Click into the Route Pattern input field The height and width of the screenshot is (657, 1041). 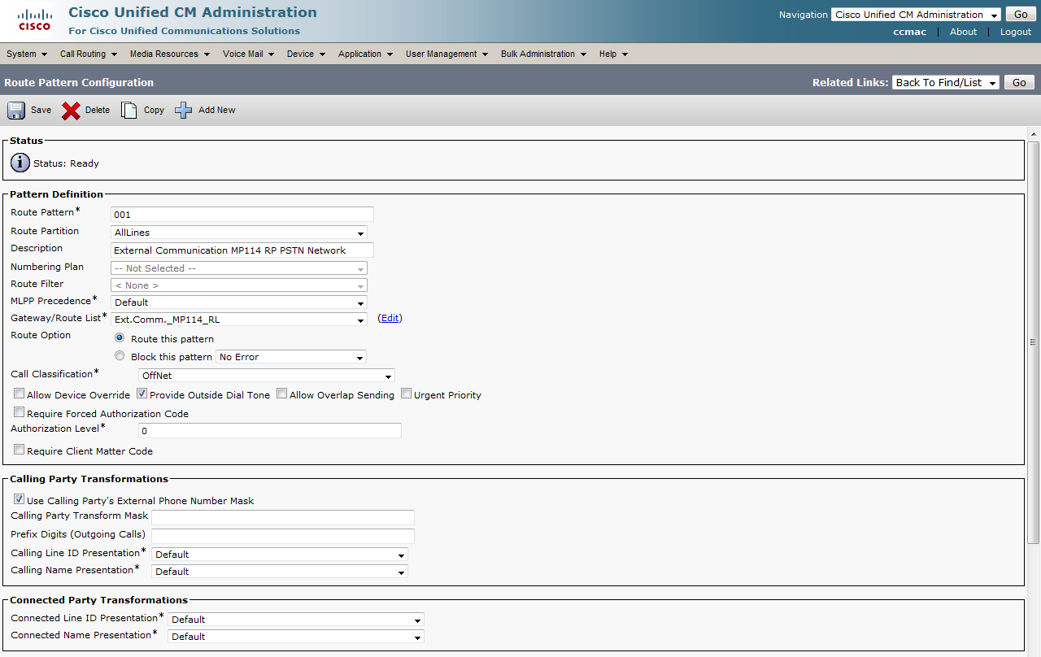242,215
